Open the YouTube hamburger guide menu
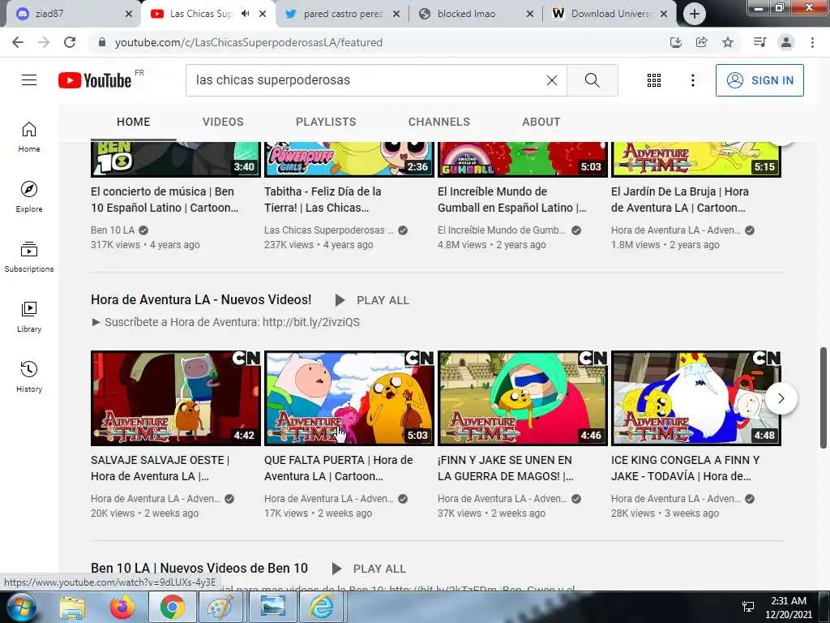The width and height of the screenshot is (830, 623). (29, 80)
